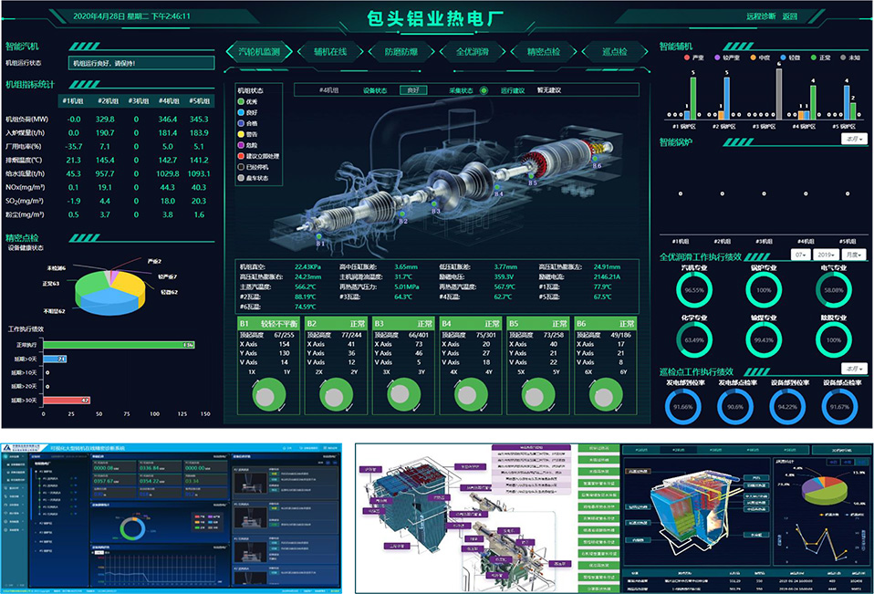The height and width of the screenshot is (594, 874).
Task: Open the 2019 year dropdown
Action: coord(826,255)
